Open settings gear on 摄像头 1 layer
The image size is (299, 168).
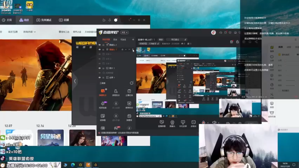(123, 50)
